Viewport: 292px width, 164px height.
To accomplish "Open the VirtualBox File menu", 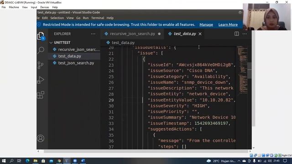I will coord(4,7).
